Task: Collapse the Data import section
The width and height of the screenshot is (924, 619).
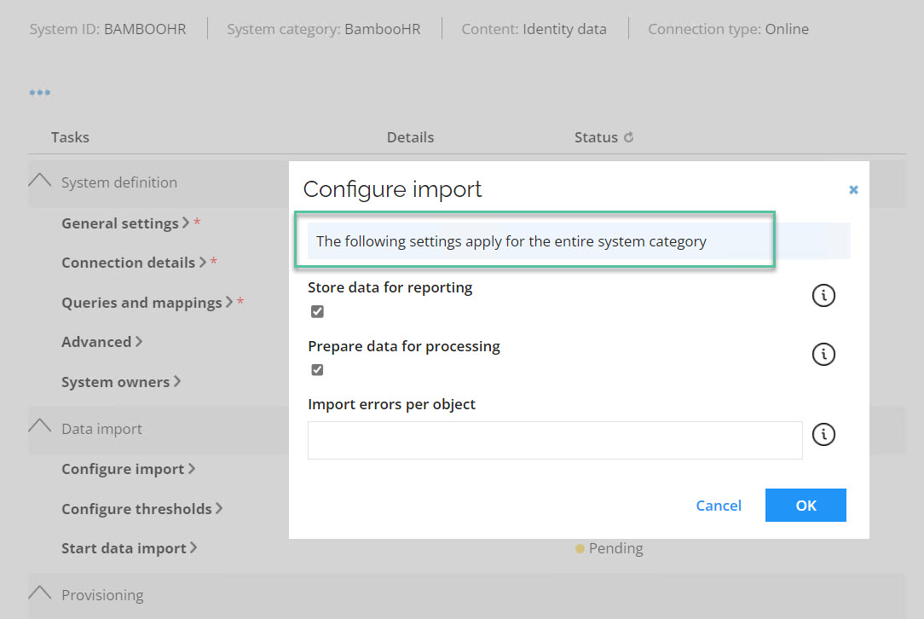Action: point(39,426)
